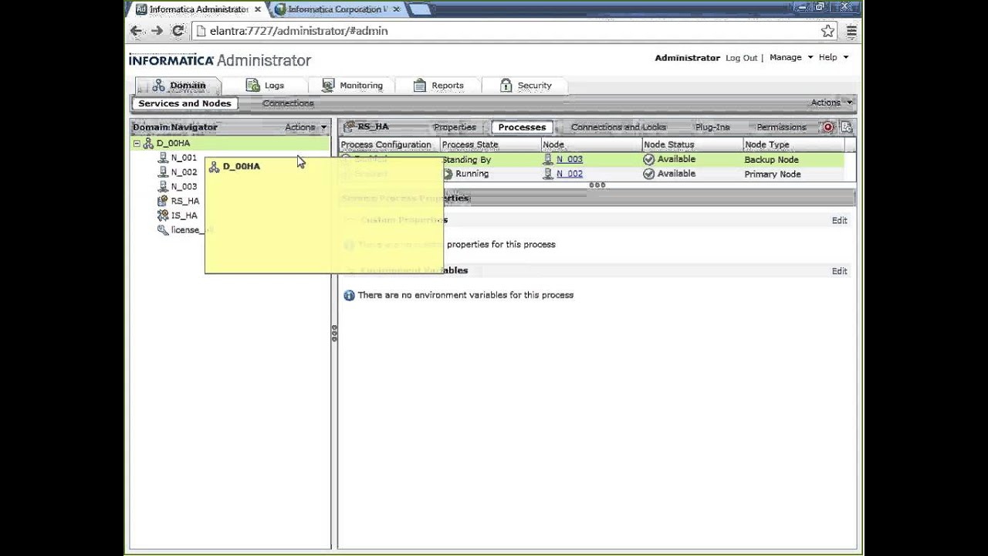Open Domain Navigator Actions dropdown
The width and height of the screenshot is (988, 556).
(306, 127)
